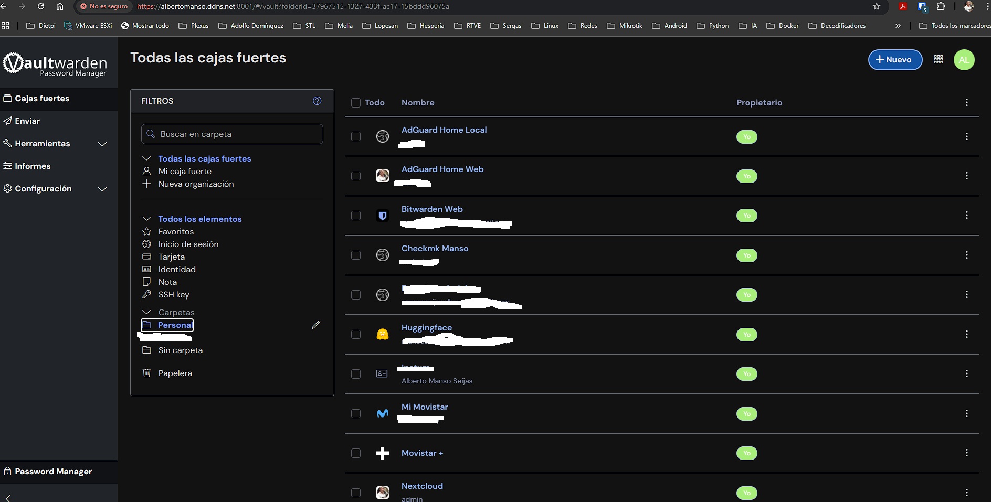The height and width of the screenshot is (502, 991).
Task: Collapse the sidebar with the bottom chevron
Action: 8,497
